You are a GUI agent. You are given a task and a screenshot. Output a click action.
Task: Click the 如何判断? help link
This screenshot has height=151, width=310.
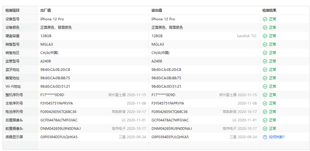277,137
